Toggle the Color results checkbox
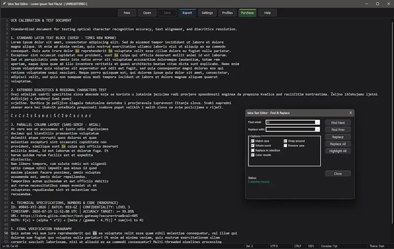 tap(253, 155)
